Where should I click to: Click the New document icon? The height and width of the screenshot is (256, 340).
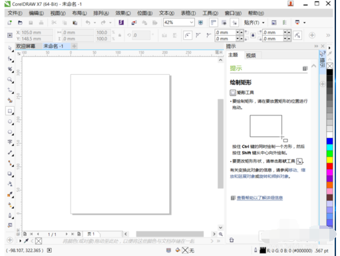pos(9,23)
